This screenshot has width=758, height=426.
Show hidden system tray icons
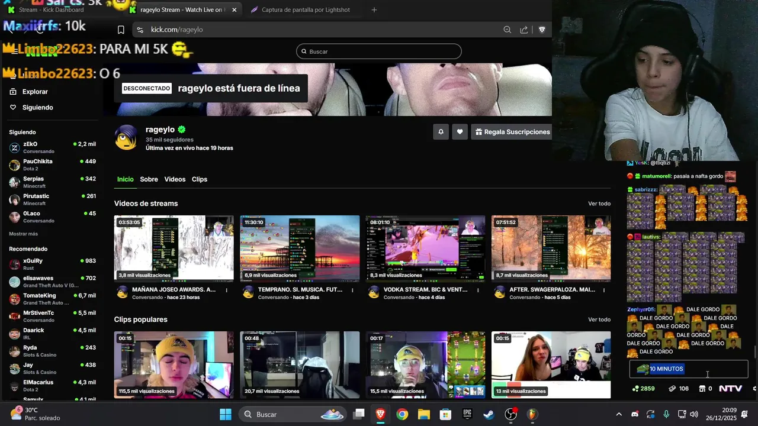(x=619, y=414)
